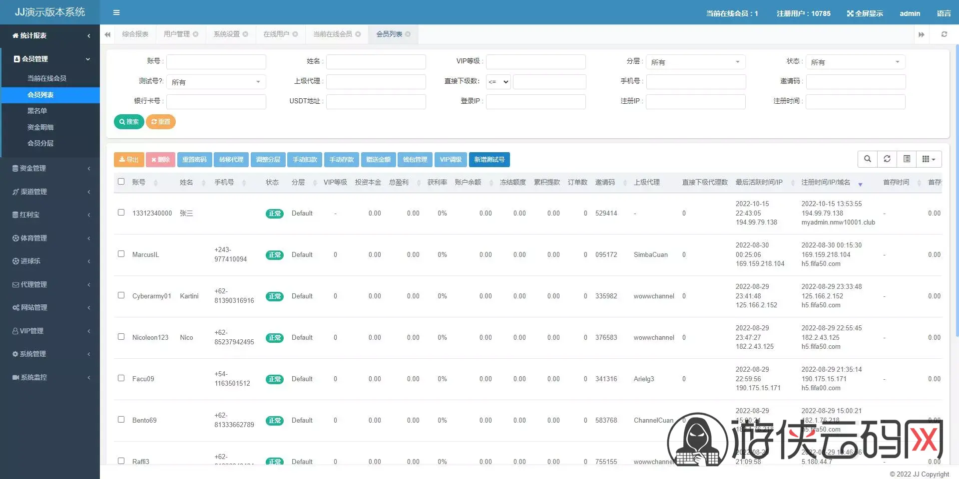
Task: Close the 当前在线会员 tab
Action: point(358,34)
